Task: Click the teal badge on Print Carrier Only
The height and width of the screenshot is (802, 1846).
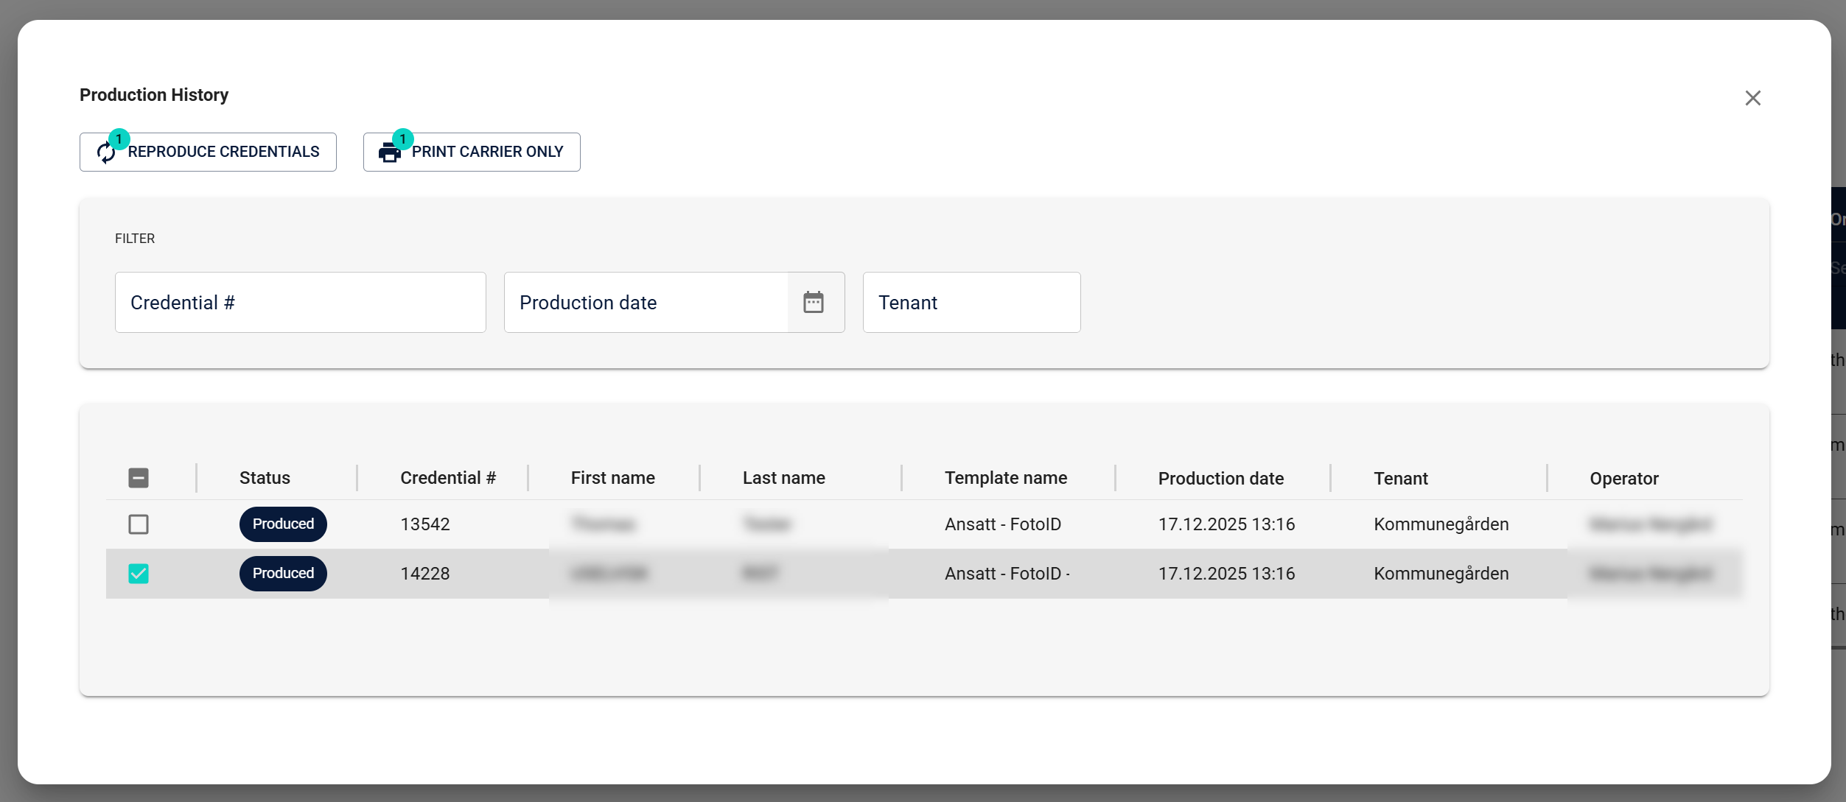Action: [x=403, y=138]
